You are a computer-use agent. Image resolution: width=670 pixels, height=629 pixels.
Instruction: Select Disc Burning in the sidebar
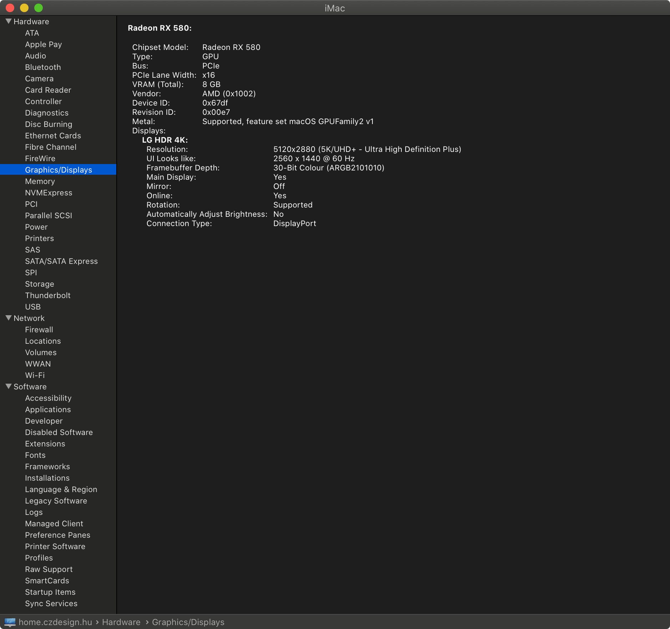pyautogui.click(x=49, y=124)
